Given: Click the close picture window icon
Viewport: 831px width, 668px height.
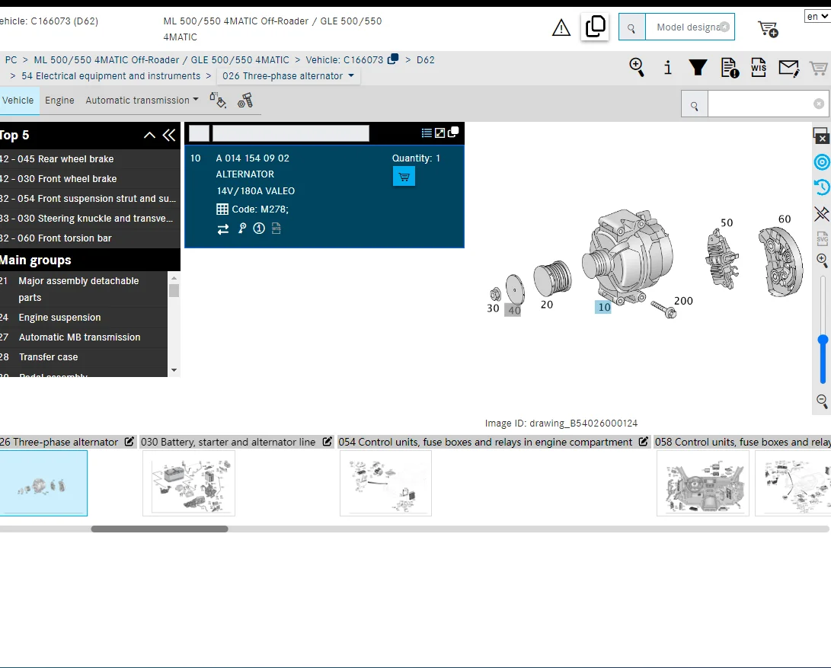Looking at the screenshot, I should point(821,136).
